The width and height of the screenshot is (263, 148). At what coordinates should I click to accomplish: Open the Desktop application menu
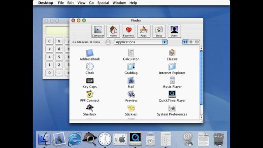[x=46, y=3]
